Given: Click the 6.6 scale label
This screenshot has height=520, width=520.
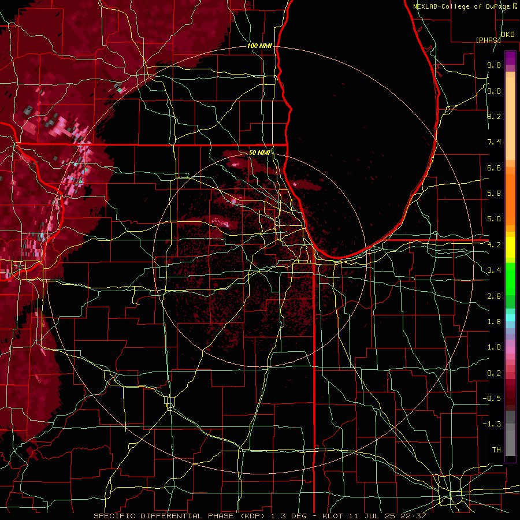Looking at the screenshot, I should 494,168.
